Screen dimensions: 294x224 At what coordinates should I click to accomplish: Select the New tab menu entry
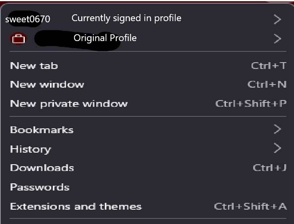(34, 66)
